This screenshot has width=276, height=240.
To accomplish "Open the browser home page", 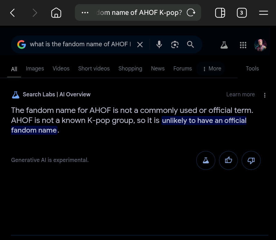I will (56, 13).
